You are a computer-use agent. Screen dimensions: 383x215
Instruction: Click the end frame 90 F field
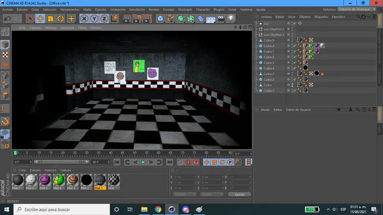[100, 162]
